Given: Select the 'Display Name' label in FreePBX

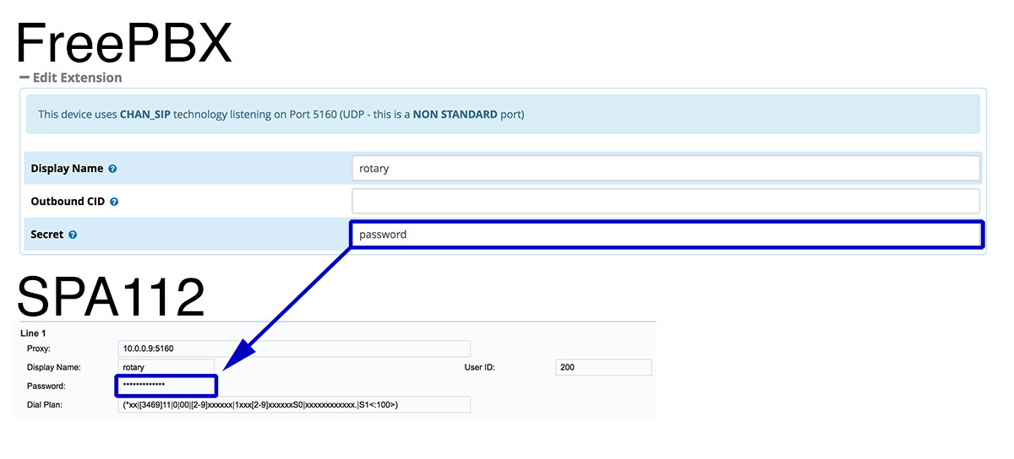Looking at the screenshot, I should coord(67,169).
